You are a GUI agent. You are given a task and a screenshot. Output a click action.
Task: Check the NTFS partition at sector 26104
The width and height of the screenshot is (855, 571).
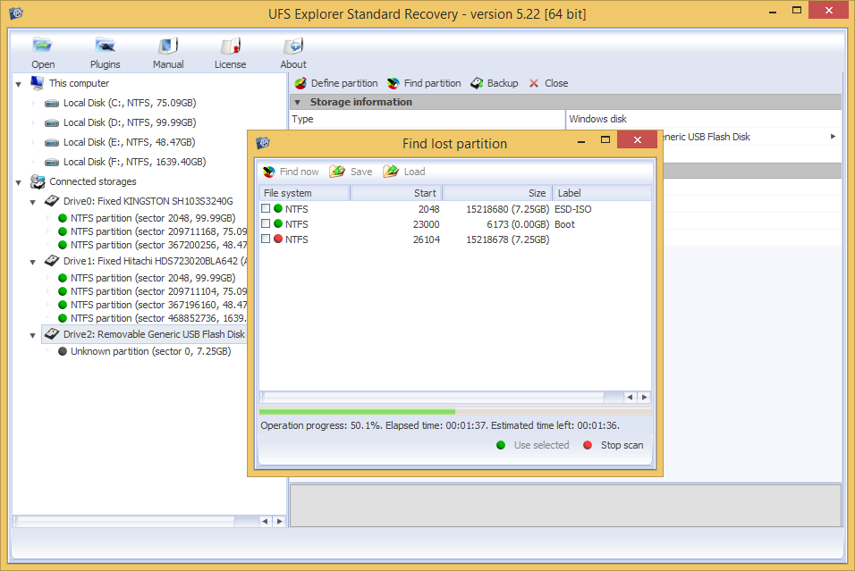(266, 239)
